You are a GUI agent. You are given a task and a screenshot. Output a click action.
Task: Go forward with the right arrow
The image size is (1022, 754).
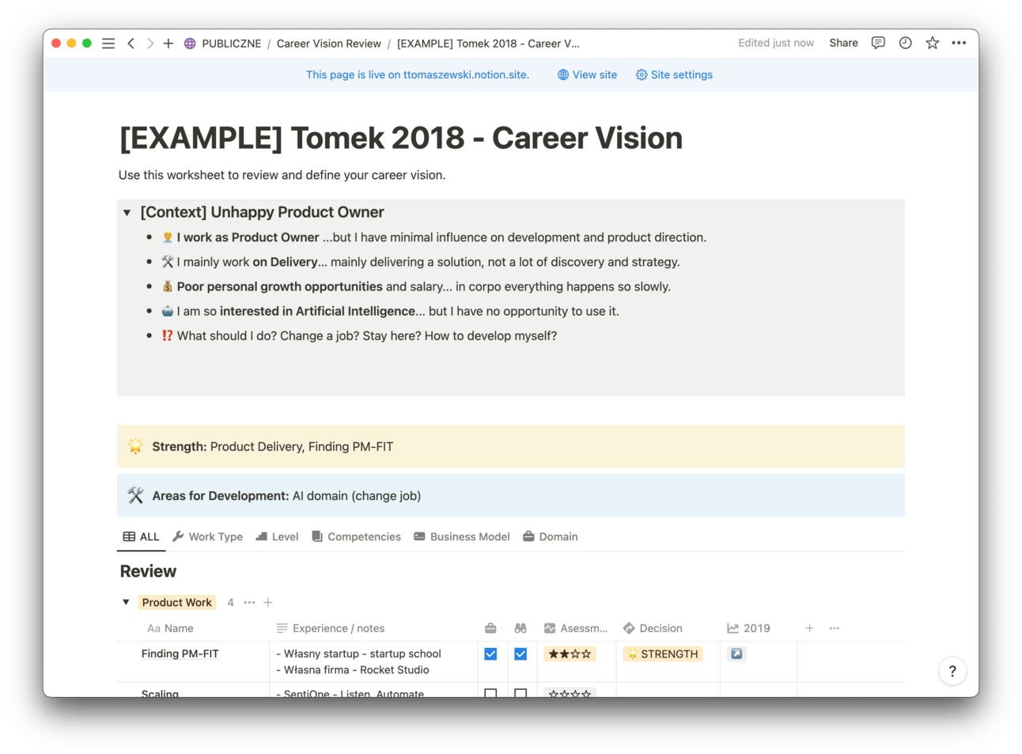150,44
